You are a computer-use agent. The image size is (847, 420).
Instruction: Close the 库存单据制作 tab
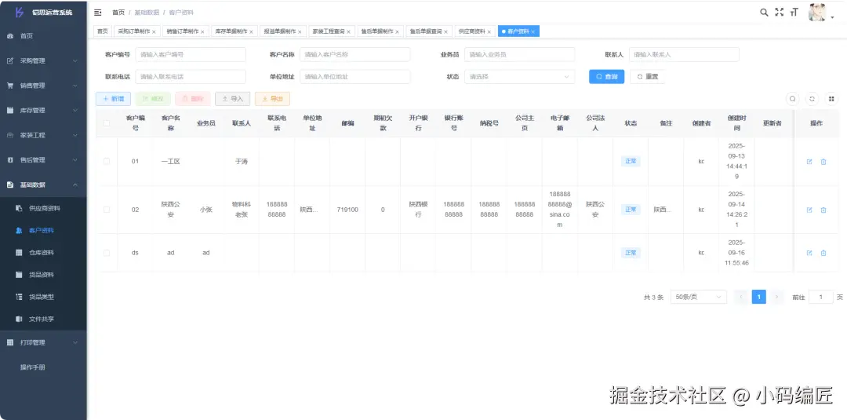pyautogui.click(x=251, y=32)
